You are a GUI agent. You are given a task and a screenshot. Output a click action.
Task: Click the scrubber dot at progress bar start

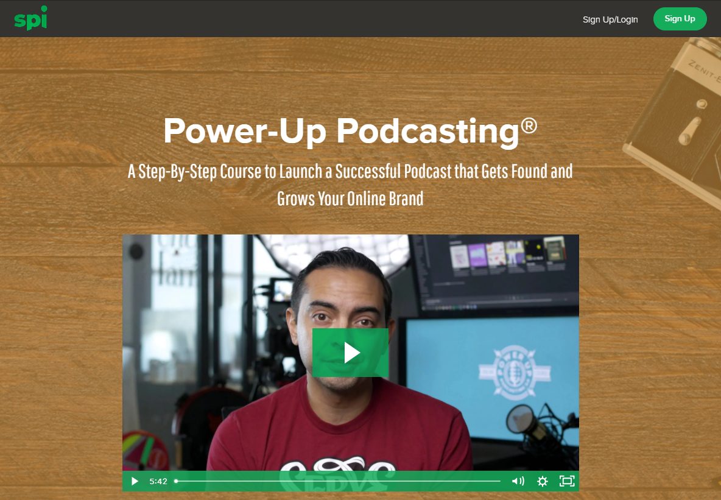pos(176,481)
